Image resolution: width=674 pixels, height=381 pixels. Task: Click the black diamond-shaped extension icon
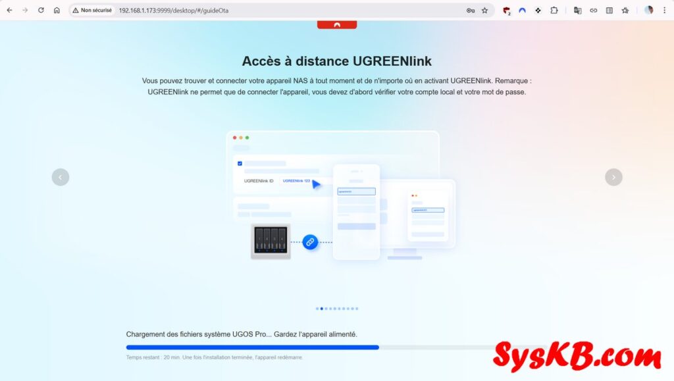click(x=538, y=11)
